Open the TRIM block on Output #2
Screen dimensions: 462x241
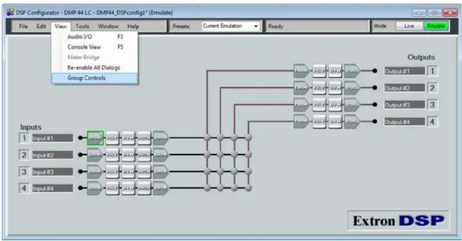pos(302,88)
